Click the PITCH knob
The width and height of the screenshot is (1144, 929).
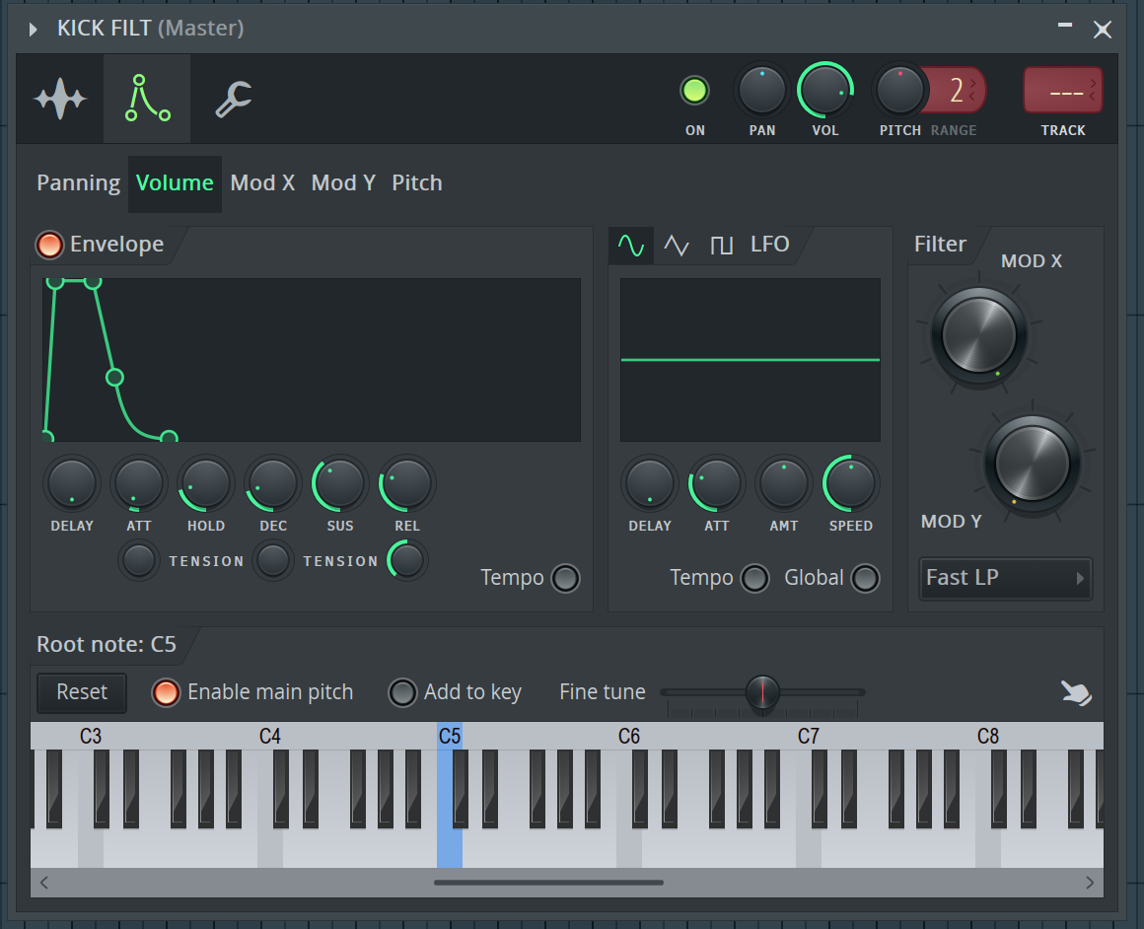pos(899,91)
